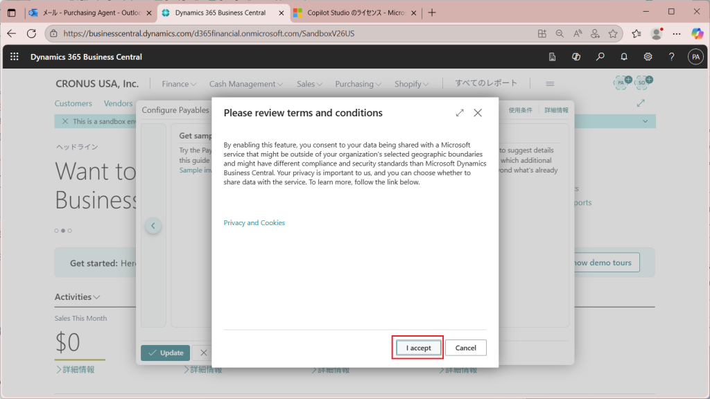The width and height of the screenshot is (710, 399).
Task: Open the tab actions menu icon
Action: (x=11, y=12)
